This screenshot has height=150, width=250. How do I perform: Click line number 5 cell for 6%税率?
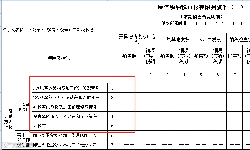112,126
